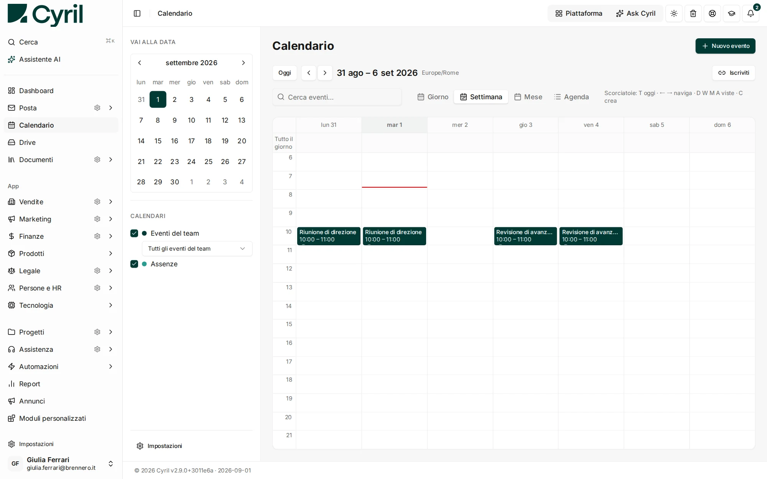
Task: Click Assenze teal color dot
Action: [x=144, y=264]
